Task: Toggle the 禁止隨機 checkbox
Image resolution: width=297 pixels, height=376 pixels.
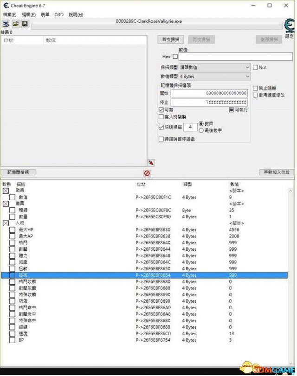Action: [x=255, y=88]
